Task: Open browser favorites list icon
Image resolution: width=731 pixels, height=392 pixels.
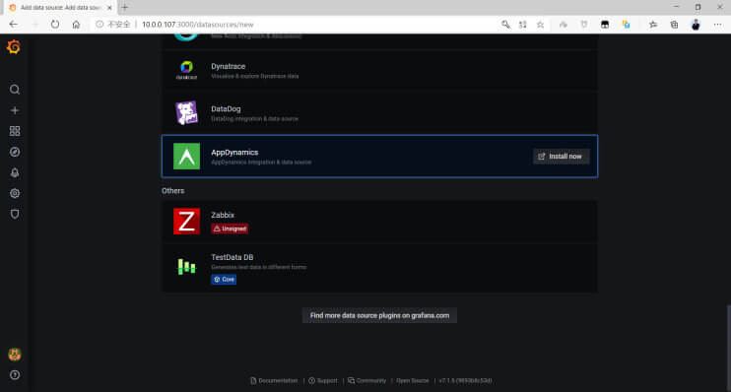Action: 652,25
